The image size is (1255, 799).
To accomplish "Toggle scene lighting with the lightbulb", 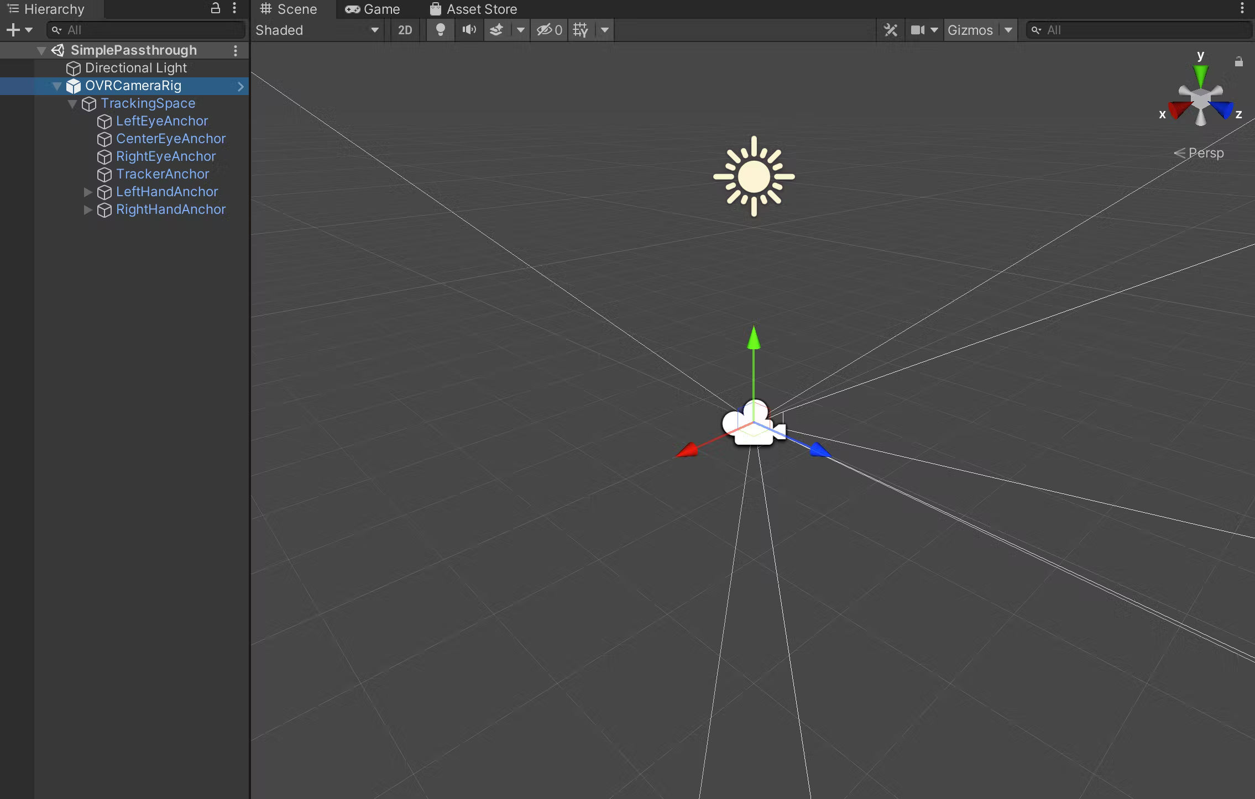I will tap(440, 30).
